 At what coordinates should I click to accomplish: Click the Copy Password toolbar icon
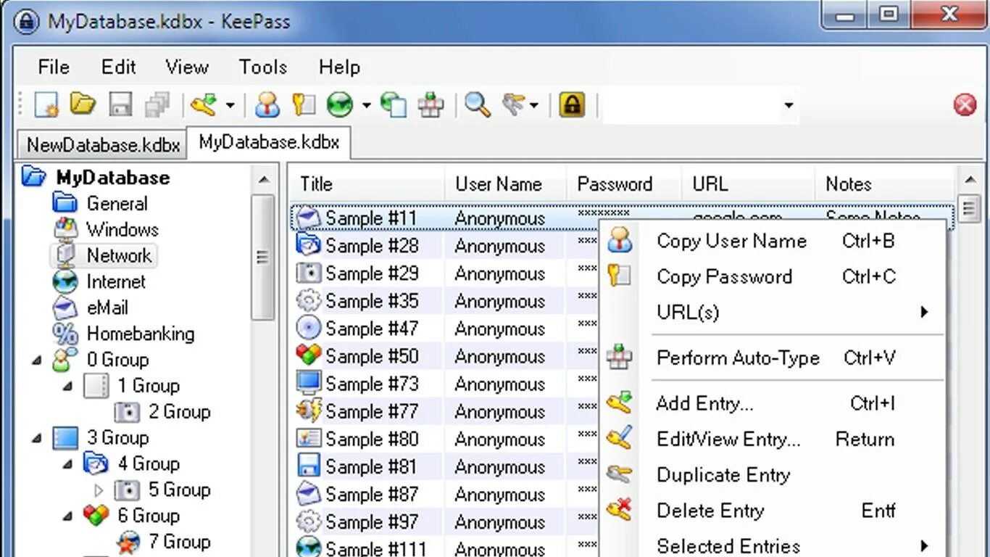303,105
